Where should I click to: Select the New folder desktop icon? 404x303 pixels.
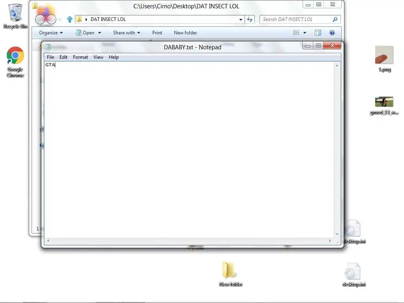230,274
